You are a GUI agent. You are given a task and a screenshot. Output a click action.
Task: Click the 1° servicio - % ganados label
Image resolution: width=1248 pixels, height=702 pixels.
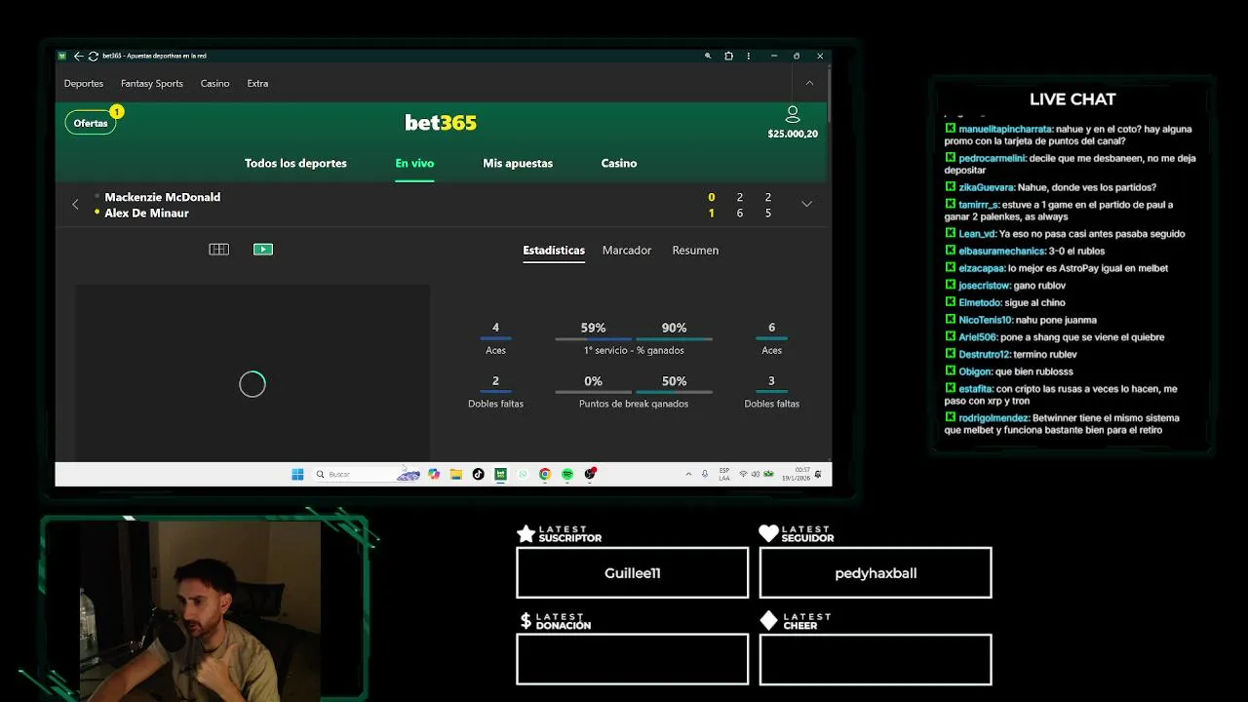tap(634, 350)
